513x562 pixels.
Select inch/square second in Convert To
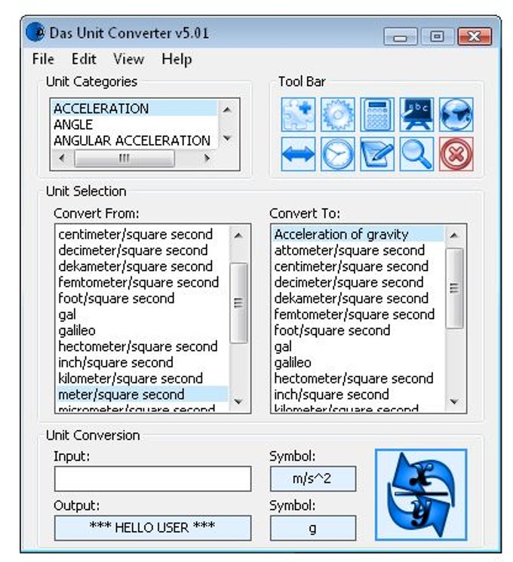coord(358,395)
